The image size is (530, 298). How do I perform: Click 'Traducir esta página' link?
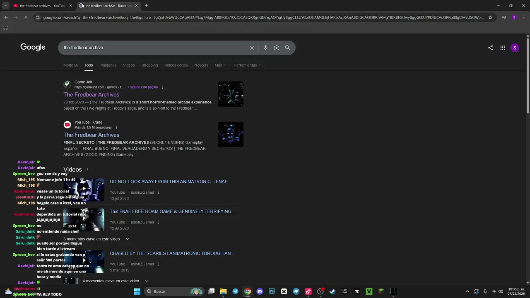click(143, 87)
